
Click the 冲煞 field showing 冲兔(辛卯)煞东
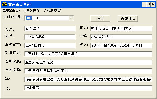pos(121,37)
